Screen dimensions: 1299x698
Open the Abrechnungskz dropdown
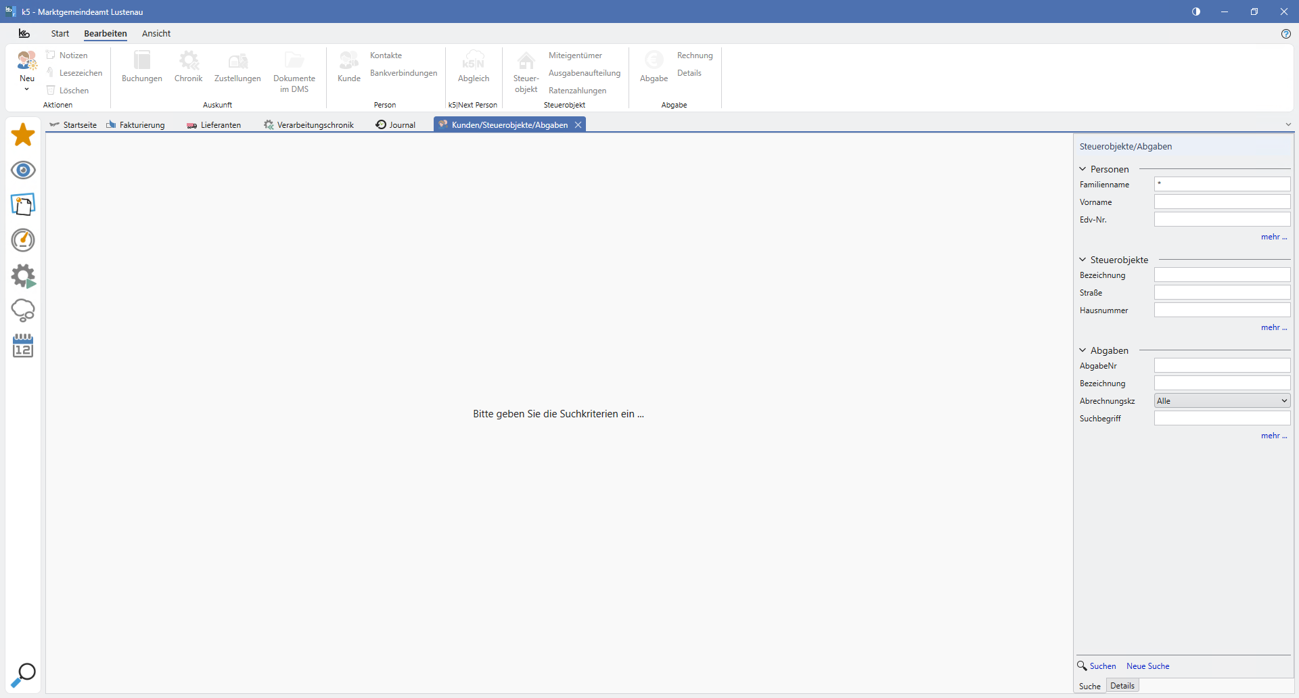tap(1222, 401)
